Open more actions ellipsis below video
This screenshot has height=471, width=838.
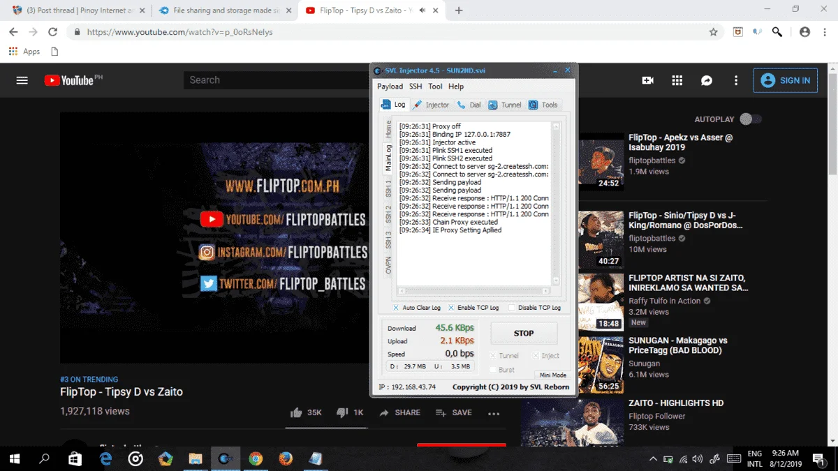[494, 413]
